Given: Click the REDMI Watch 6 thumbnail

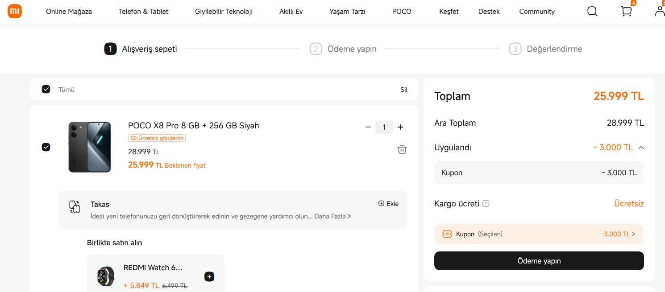Looking at the screenshot, I should pyautogui.click(x=106, y=276).
